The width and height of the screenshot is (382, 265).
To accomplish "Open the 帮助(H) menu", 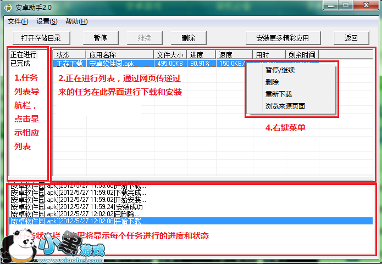I will click(x=76, y=21).
